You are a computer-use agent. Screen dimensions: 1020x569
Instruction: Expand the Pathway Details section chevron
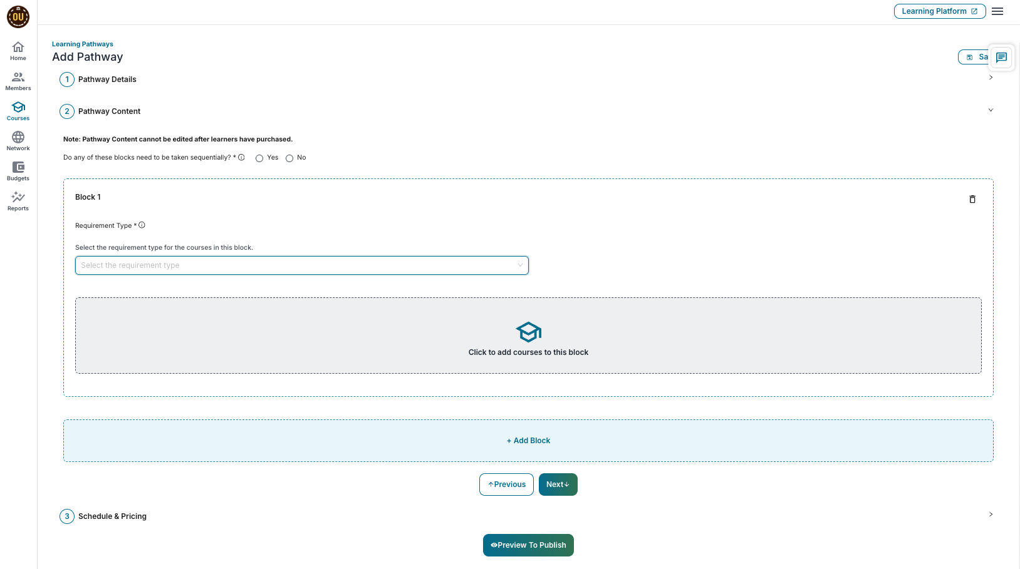[991, 78]
